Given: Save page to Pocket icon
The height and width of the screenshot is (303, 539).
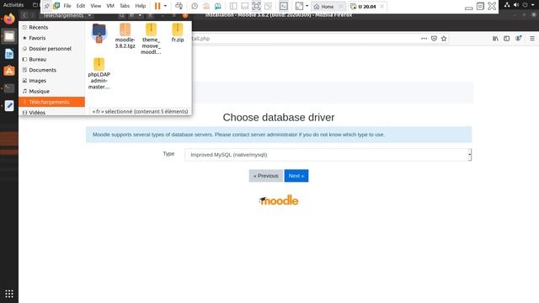Looking at the screenshot, I should coord(434,39).
